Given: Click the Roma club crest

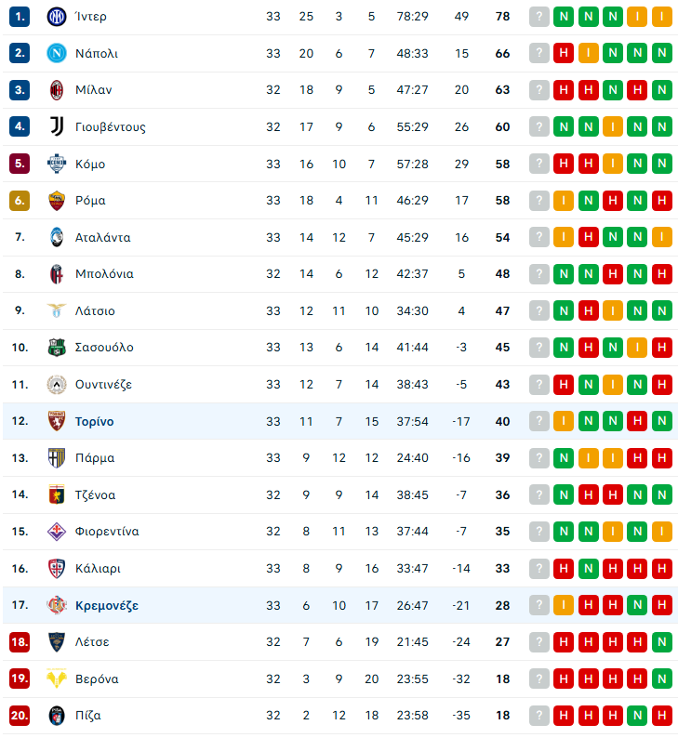Looking at the screenshot, I should pyautogui.click(x=58, y=201).
